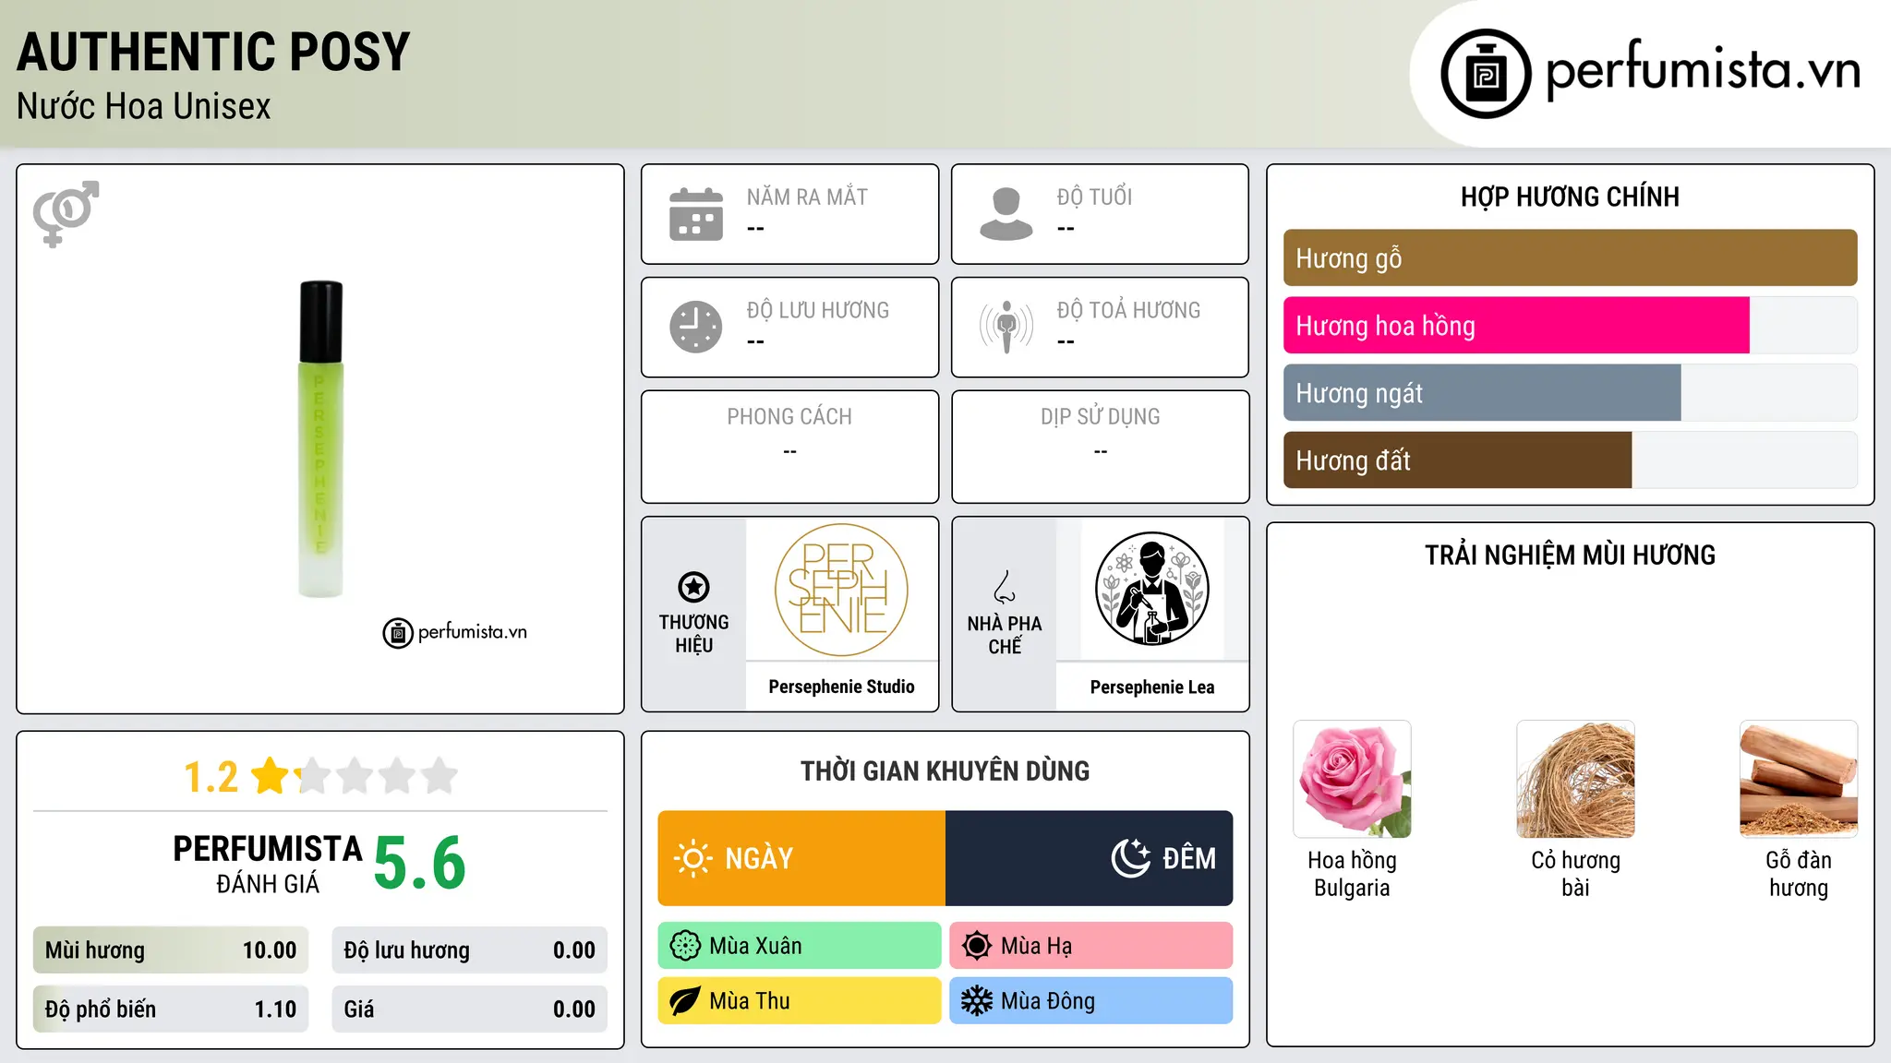Click the Độ phổ biến score row
Viewport: 1891px width, 1063px height.
(x=171, y=1009)
